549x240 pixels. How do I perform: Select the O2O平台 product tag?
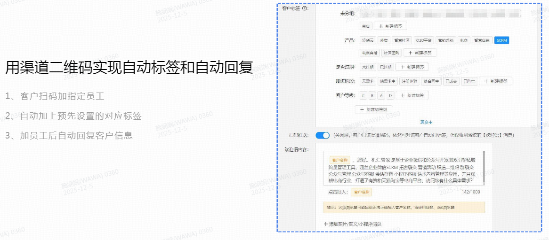[424, 40]
